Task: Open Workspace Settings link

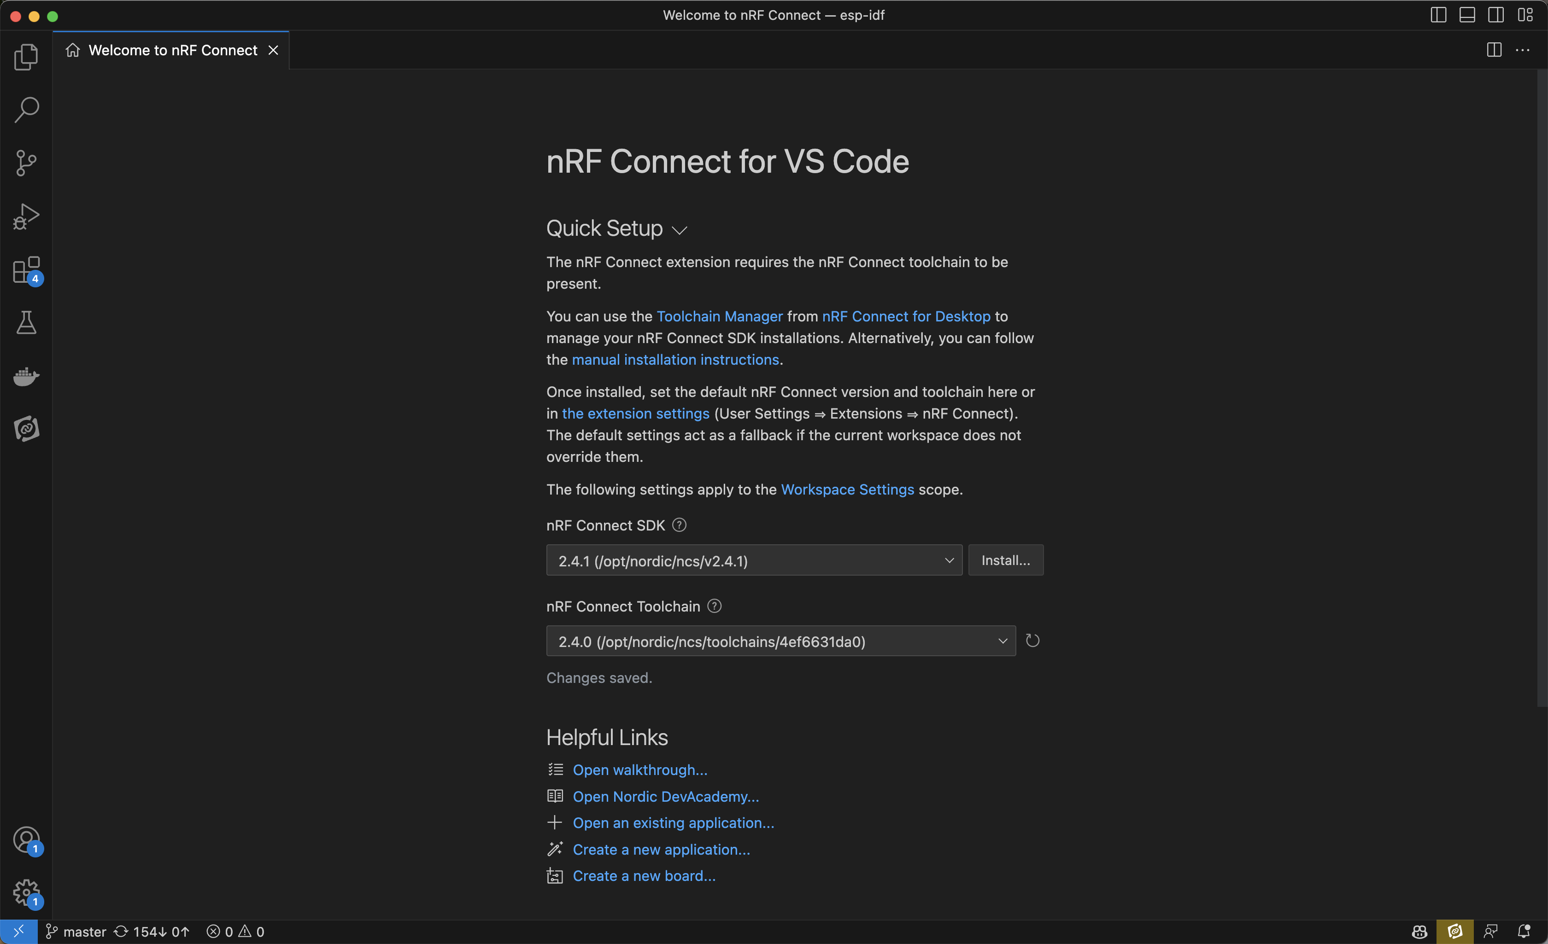Action: coord(848,490)
